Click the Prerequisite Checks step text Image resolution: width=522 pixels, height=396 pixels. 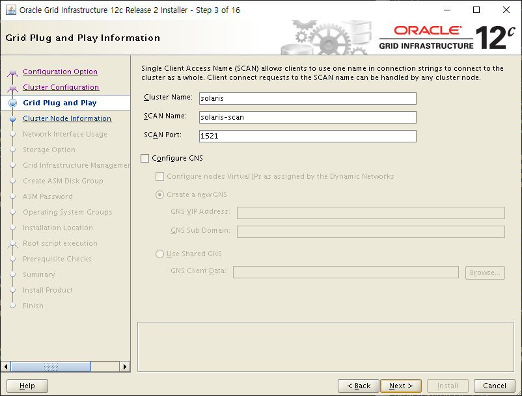[x=57, y=259]
